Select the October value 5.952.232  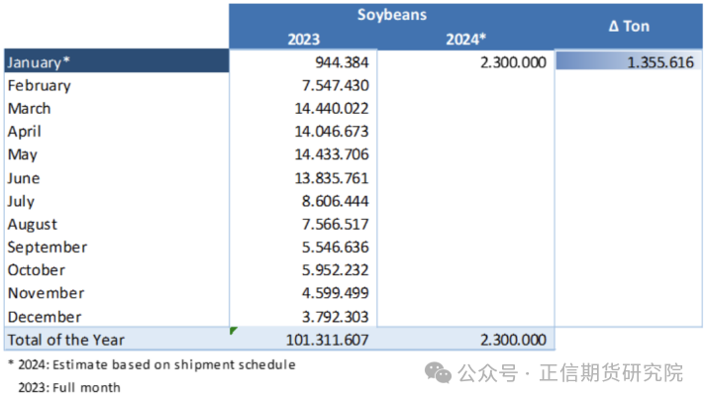[x=335, y=270]
